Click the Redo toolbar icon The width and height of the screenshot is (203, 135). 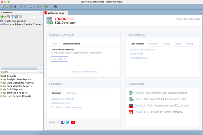click(25, 6)
